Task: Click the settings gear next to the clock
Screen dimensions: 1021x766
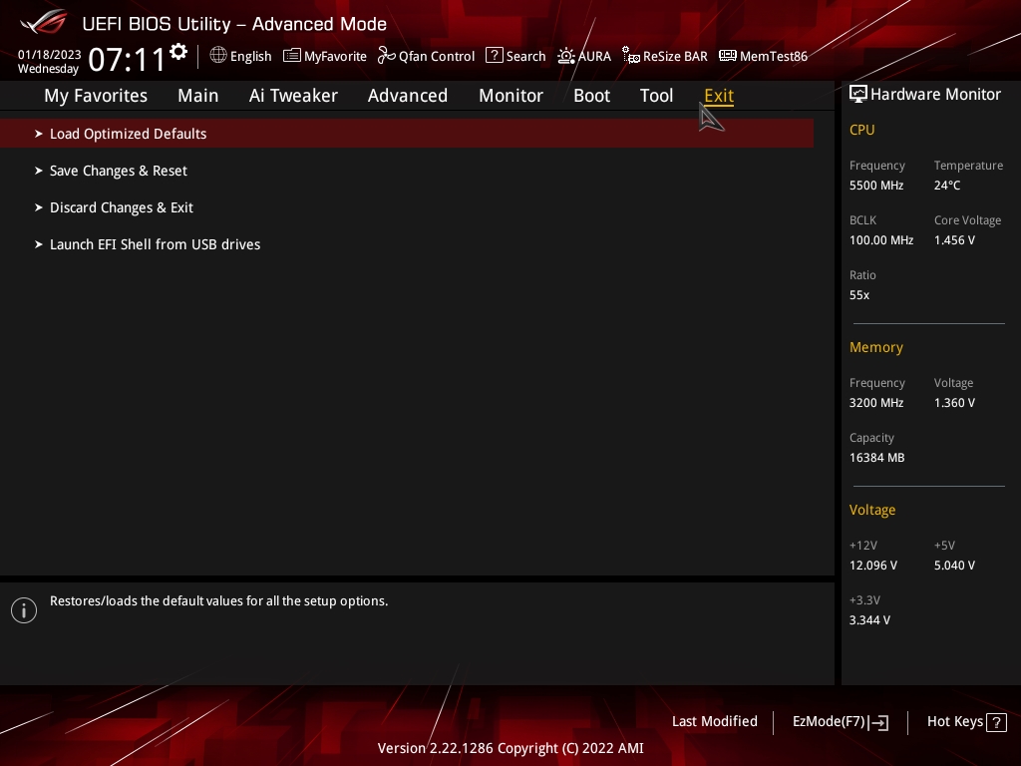Action: pyautogui.click(x=178, y=52)
